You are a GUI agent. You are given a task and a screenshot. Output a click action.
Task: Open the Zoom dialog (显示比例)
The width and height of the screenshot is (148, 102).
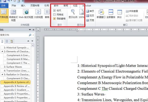tap(73, 14)
